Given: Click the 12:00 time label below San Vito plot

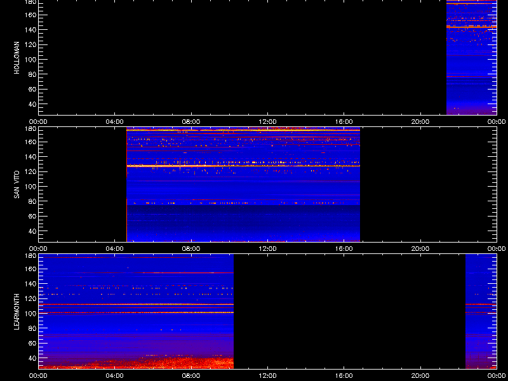Looking at the screenshot, I should pos(267,249).
